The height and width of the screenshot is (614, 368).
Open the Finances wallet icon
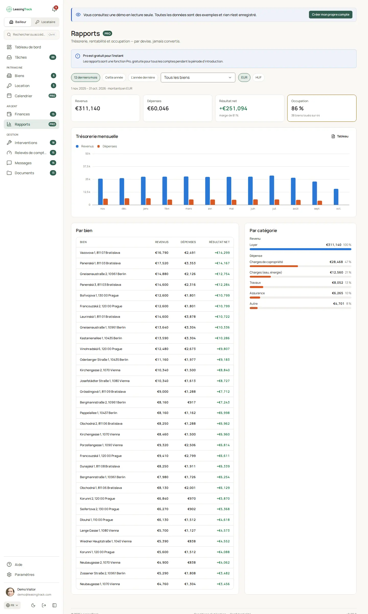point(9,114)
